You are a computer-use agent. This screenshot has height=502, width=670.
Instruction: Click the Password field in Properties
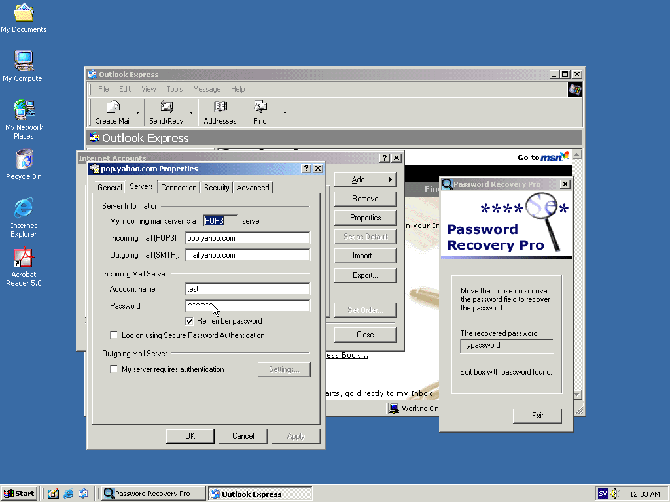coord(248,306)
